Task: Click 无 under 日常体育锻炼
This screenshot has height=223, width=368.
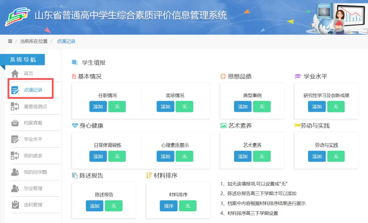Action: [117, 156]
